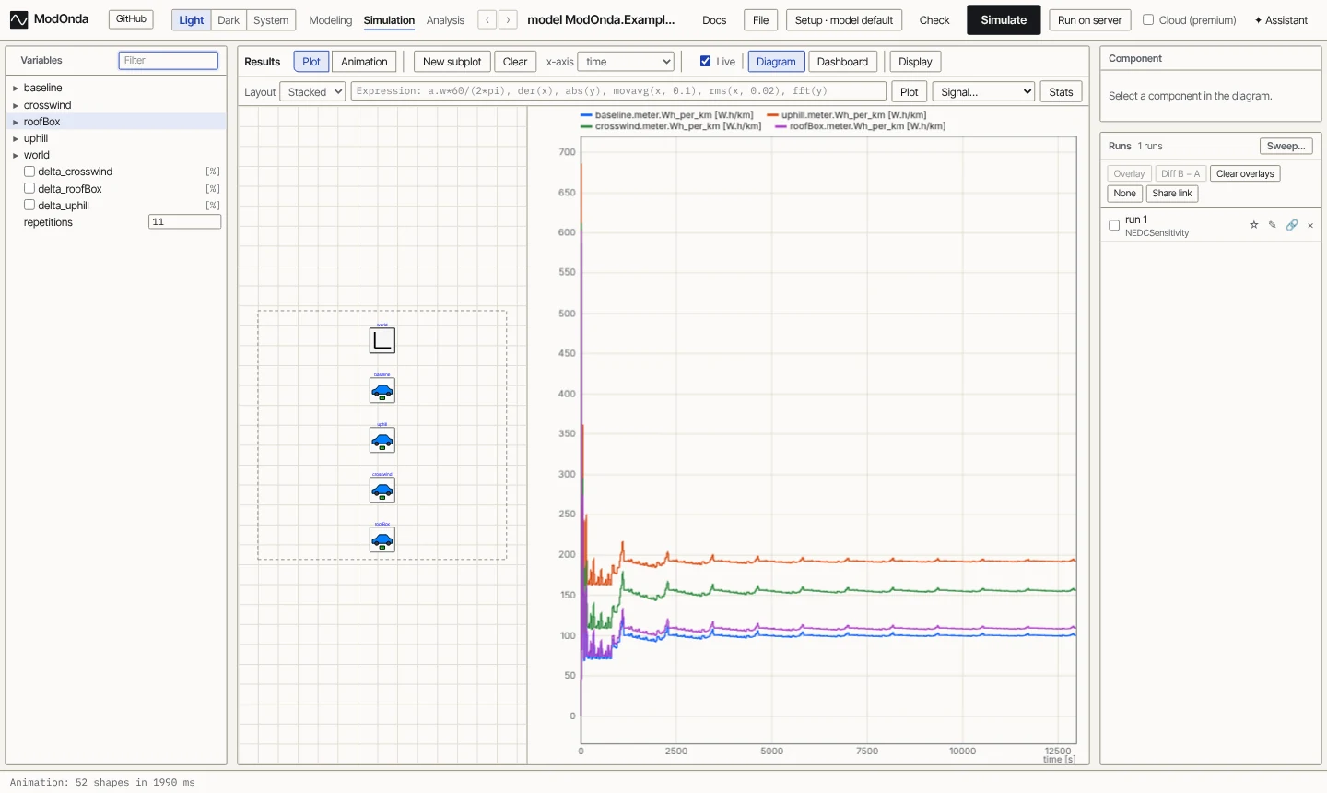
Task: Select run 1 checkbox
Action: click(x=1114, y=225)
